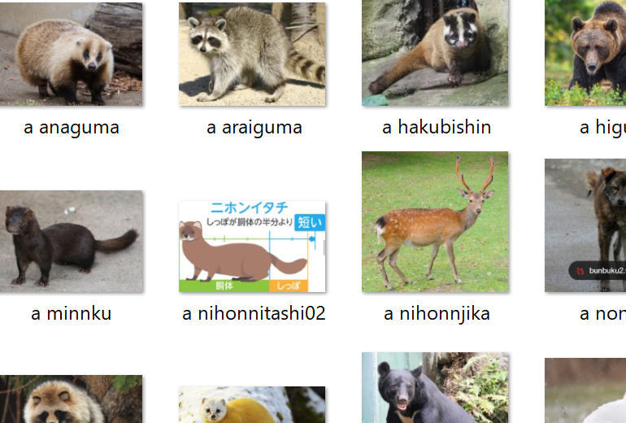Open the yellow marten image
Screen dimensions: 626x423
(x=252, y=404)
